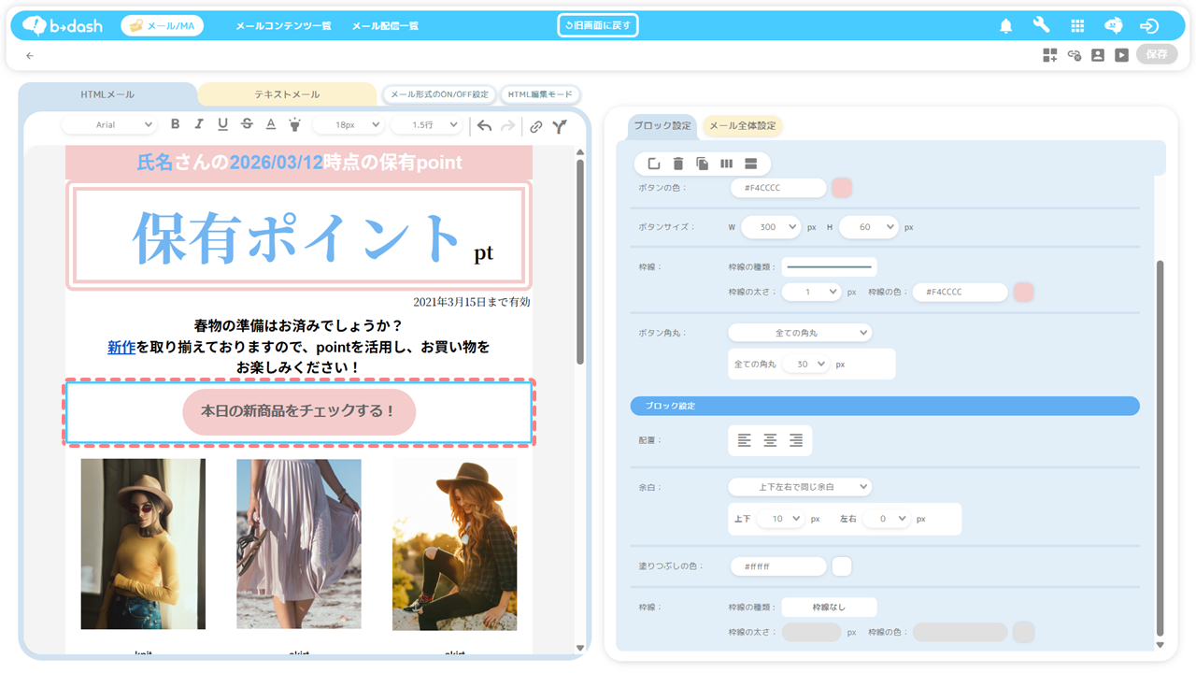Image resolution: width=1196 pixels, height=673 pixels.
Task: Click the ボタンの色 pink color swatch
Action: pos(842,188)
